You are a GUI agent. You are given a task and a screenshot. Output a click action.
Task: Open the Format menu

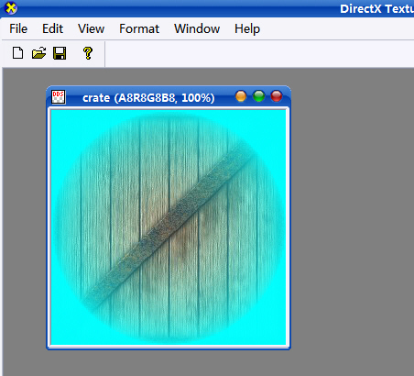[x=139, y=28]
